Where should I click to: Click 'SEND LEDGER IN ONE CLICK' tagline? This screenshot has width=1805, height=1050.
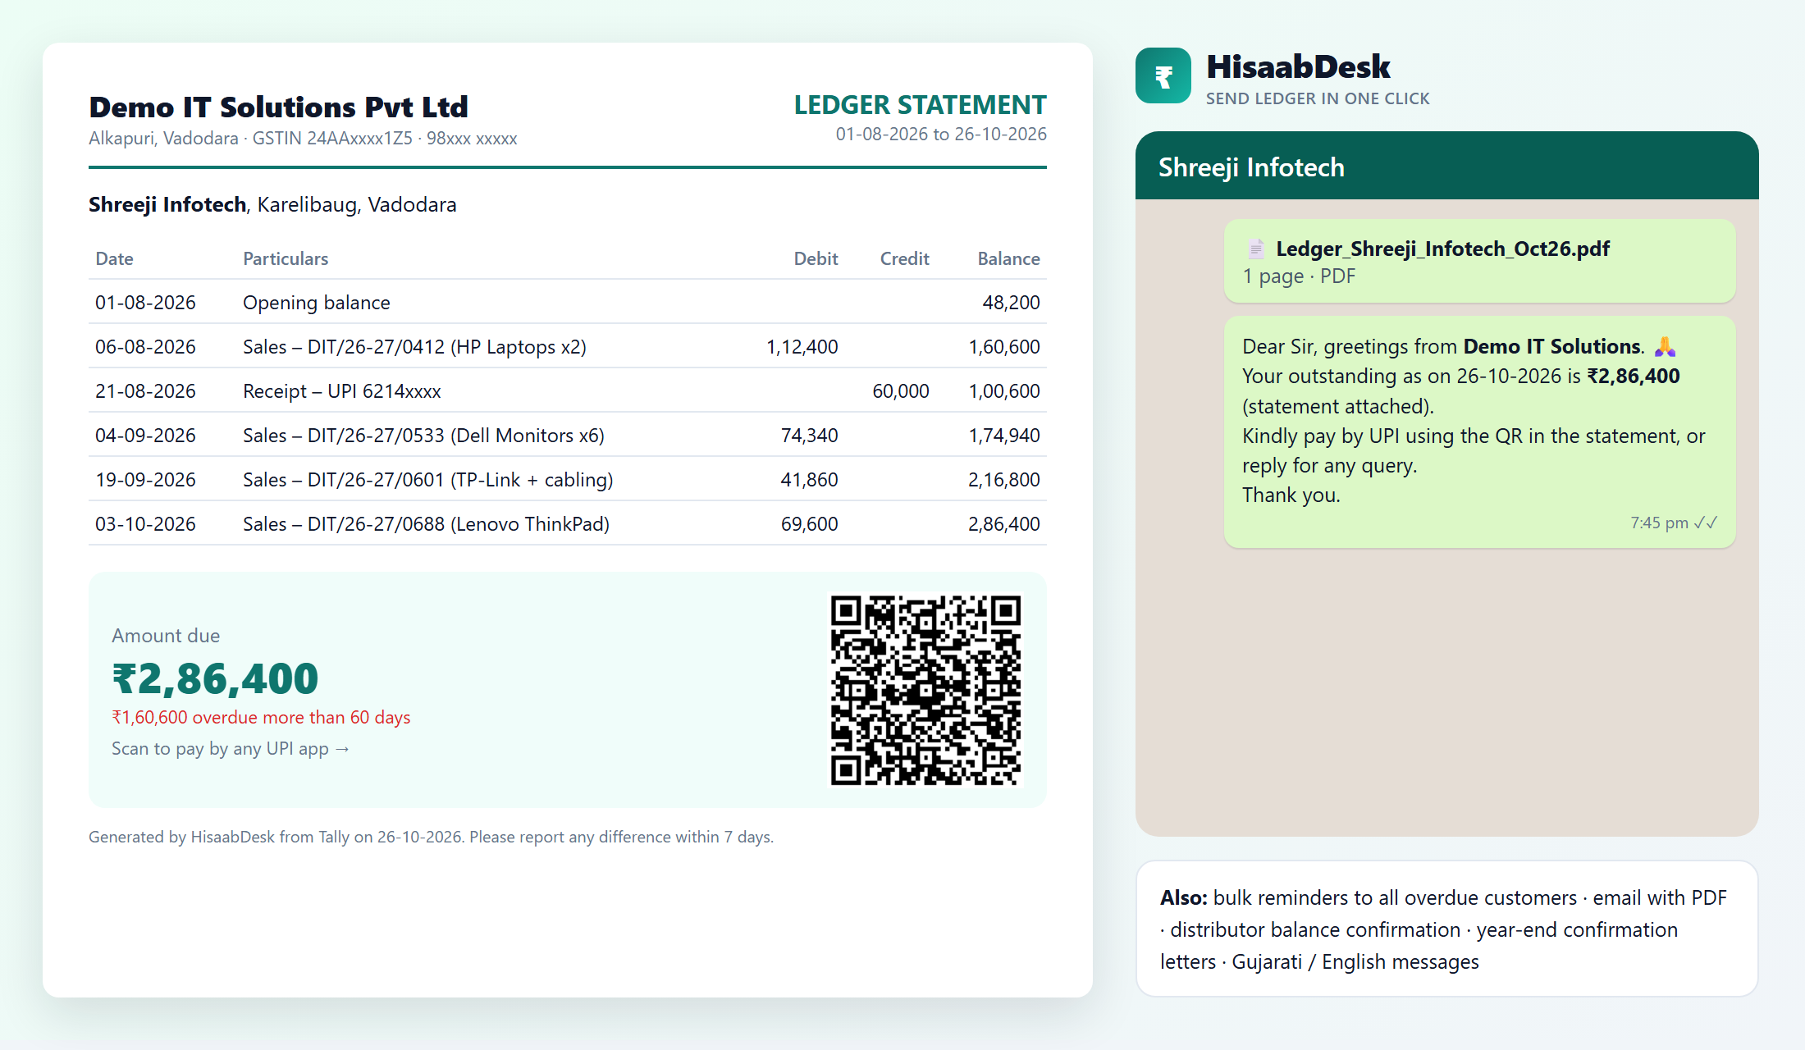tap(1318, 98)
